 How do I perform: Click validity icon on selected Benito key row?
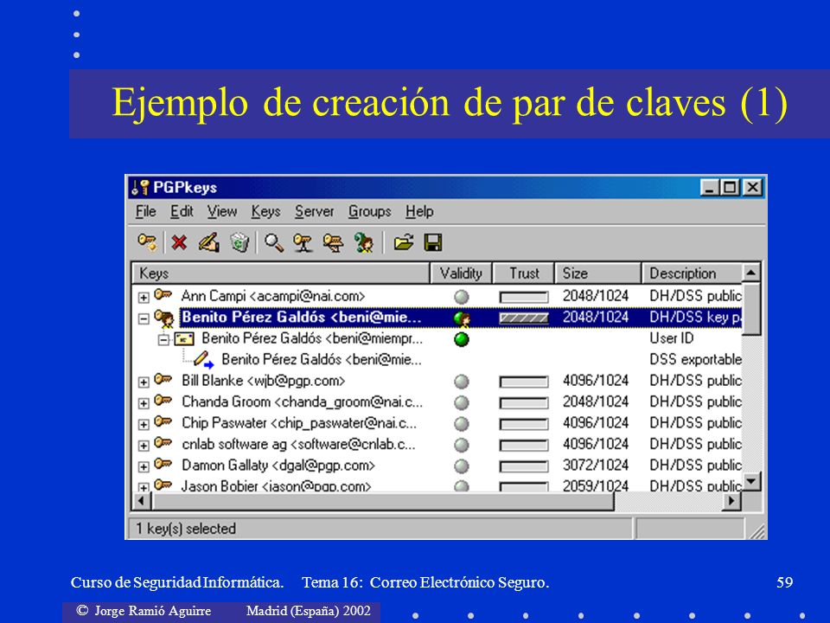click(x=462, y=318)
